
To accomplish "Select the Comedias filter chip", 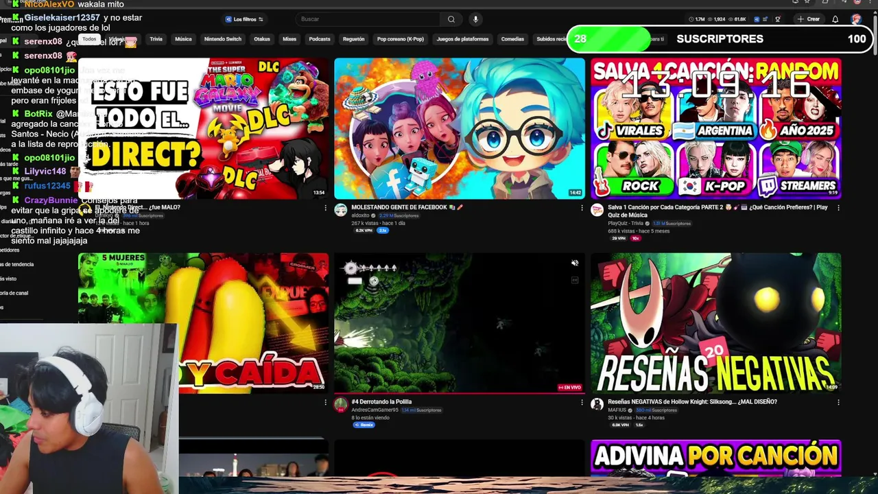I will 512,39.
